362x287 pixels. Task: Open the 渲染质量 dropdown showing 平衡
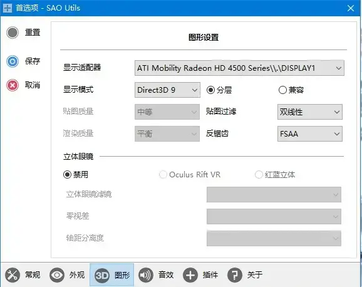[x=167, y=133]
